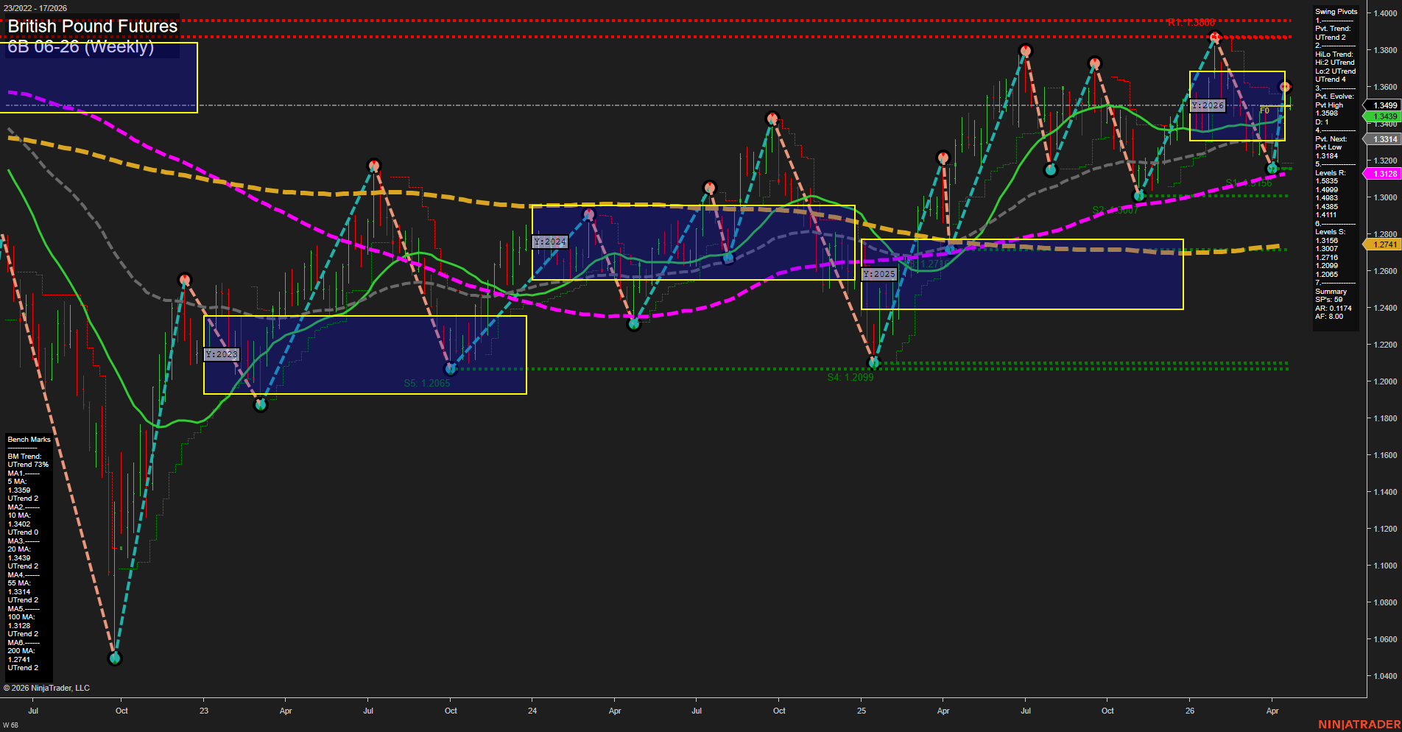Click the copyright 2026 NinjaTrader LLC text

pyautogui.click(x=48, y=687)
